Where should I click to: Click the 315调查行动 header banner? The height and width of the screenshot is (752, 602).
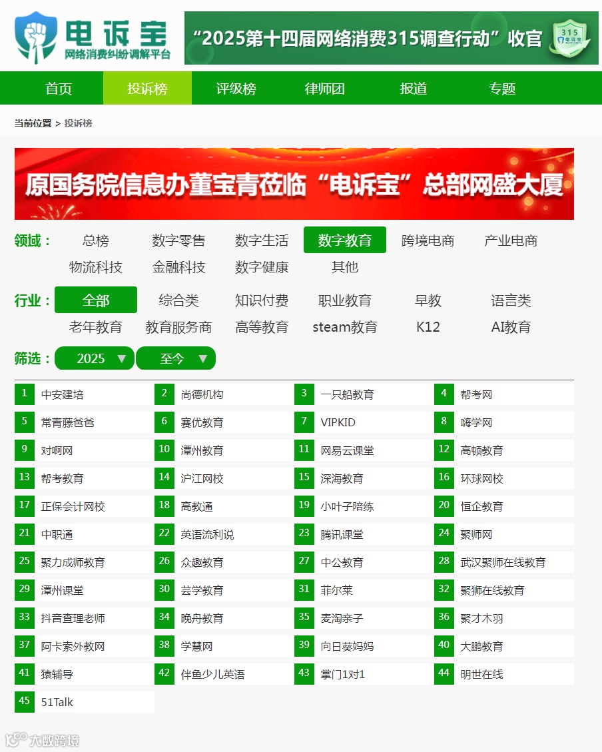(391, 38)
